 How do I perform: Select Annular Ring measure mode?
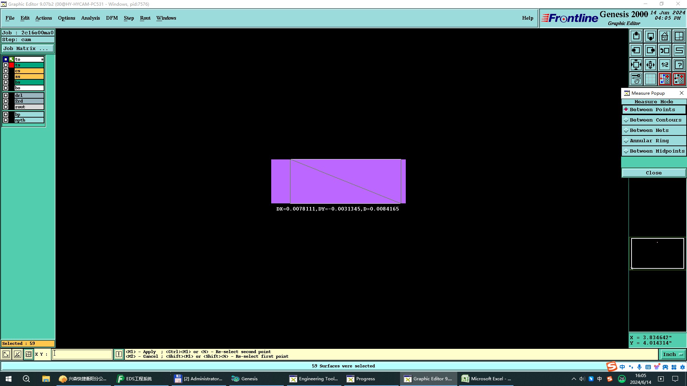[654, 141]
